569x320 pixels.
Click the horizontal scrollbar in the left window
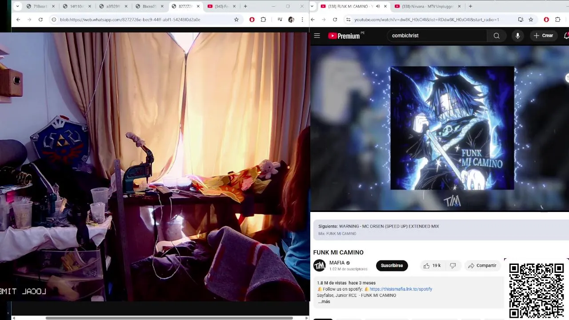point(169,318)
